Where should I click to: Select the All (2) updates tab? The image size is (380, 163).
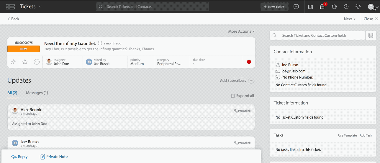pyautogui.click(x=12, y=93)
